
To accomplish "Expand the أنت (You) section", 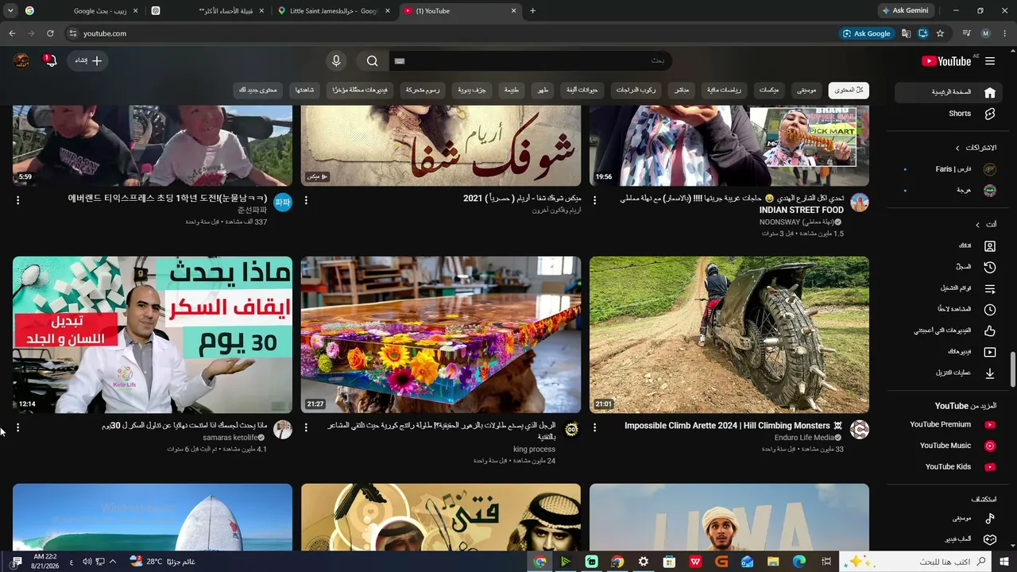I will coord(986,225).
